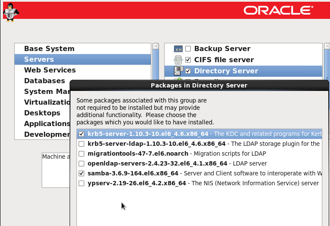
Task: Click the Backup Server icon
Action: 178,48
